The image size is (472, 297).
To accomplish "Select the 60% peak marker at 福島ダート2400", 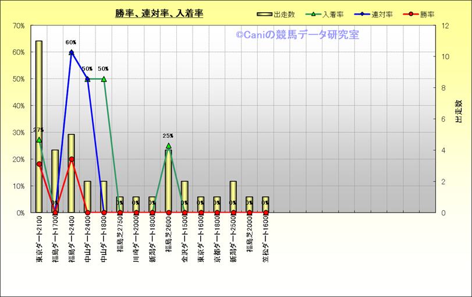I will pos(71,52).
